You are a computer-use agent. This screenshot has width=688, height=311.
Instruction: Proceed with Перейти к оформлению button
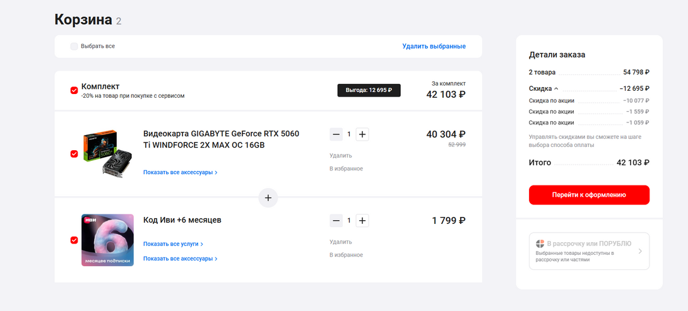(x=589, y=195)
